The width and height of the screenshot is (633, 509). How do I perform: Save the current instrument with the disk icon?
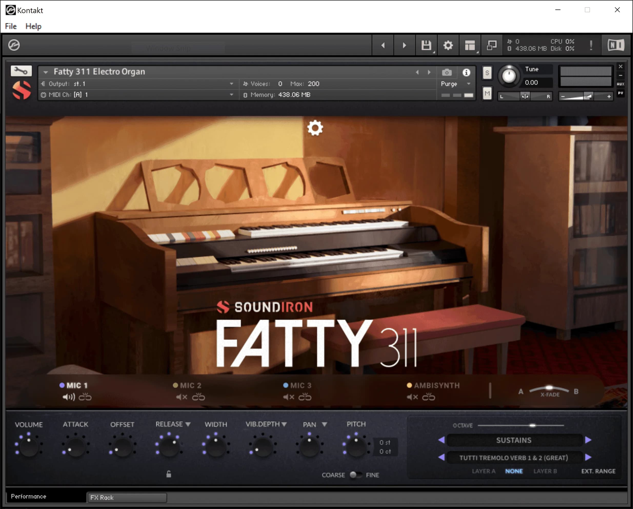[x=426, y=45]
